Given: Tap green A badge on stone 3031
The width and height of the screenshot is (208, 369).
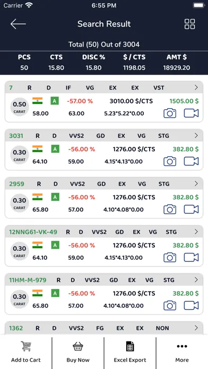Looking at the screenshot, I should [x=55, y=149].
